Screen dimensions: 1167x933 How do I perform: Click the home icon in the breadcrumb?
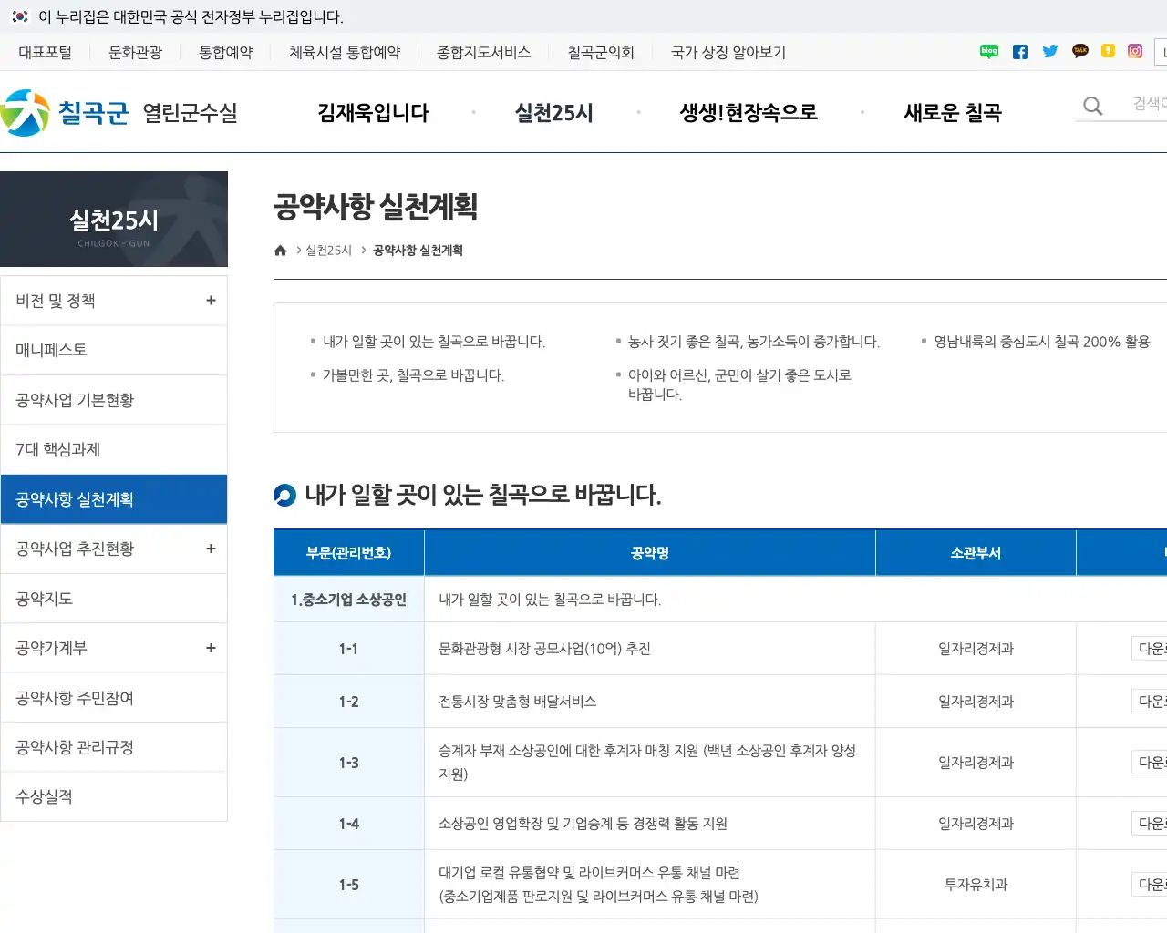point(280,250)
